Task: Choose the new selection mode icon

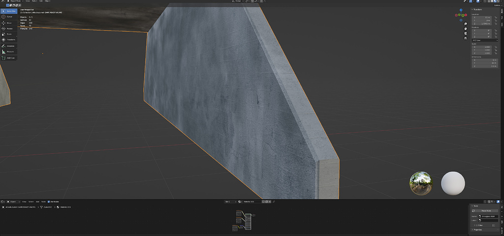Action: pyautogui.click(x=7, y=5)
